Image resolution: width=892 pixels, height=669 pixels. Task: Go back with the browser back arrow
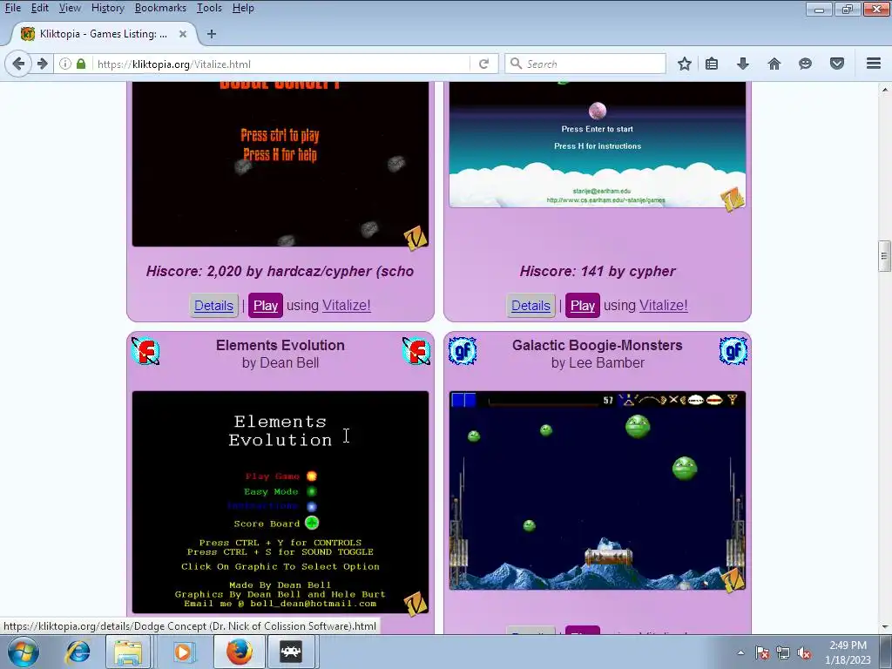tap(18, 64)
